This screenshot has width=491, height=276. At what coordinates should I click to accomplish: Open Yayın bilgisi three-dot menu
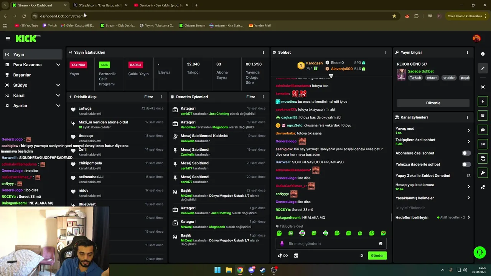tap(467, 53)
